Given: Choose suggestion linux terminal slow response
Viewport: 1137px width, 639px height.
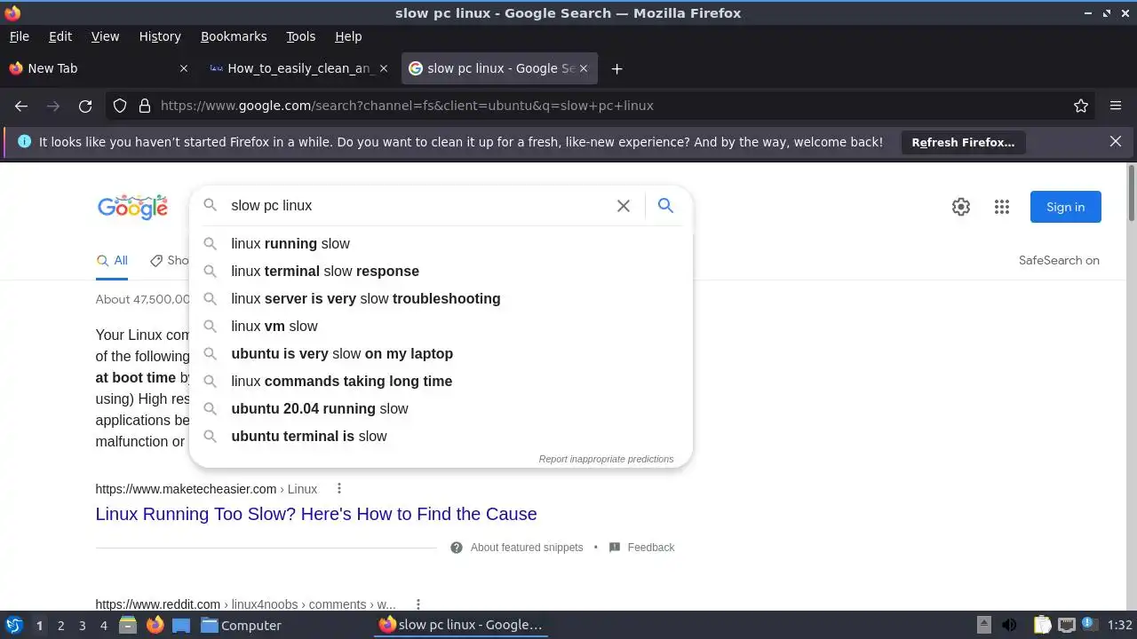Looking at the screenshot, I should (441, 271).
